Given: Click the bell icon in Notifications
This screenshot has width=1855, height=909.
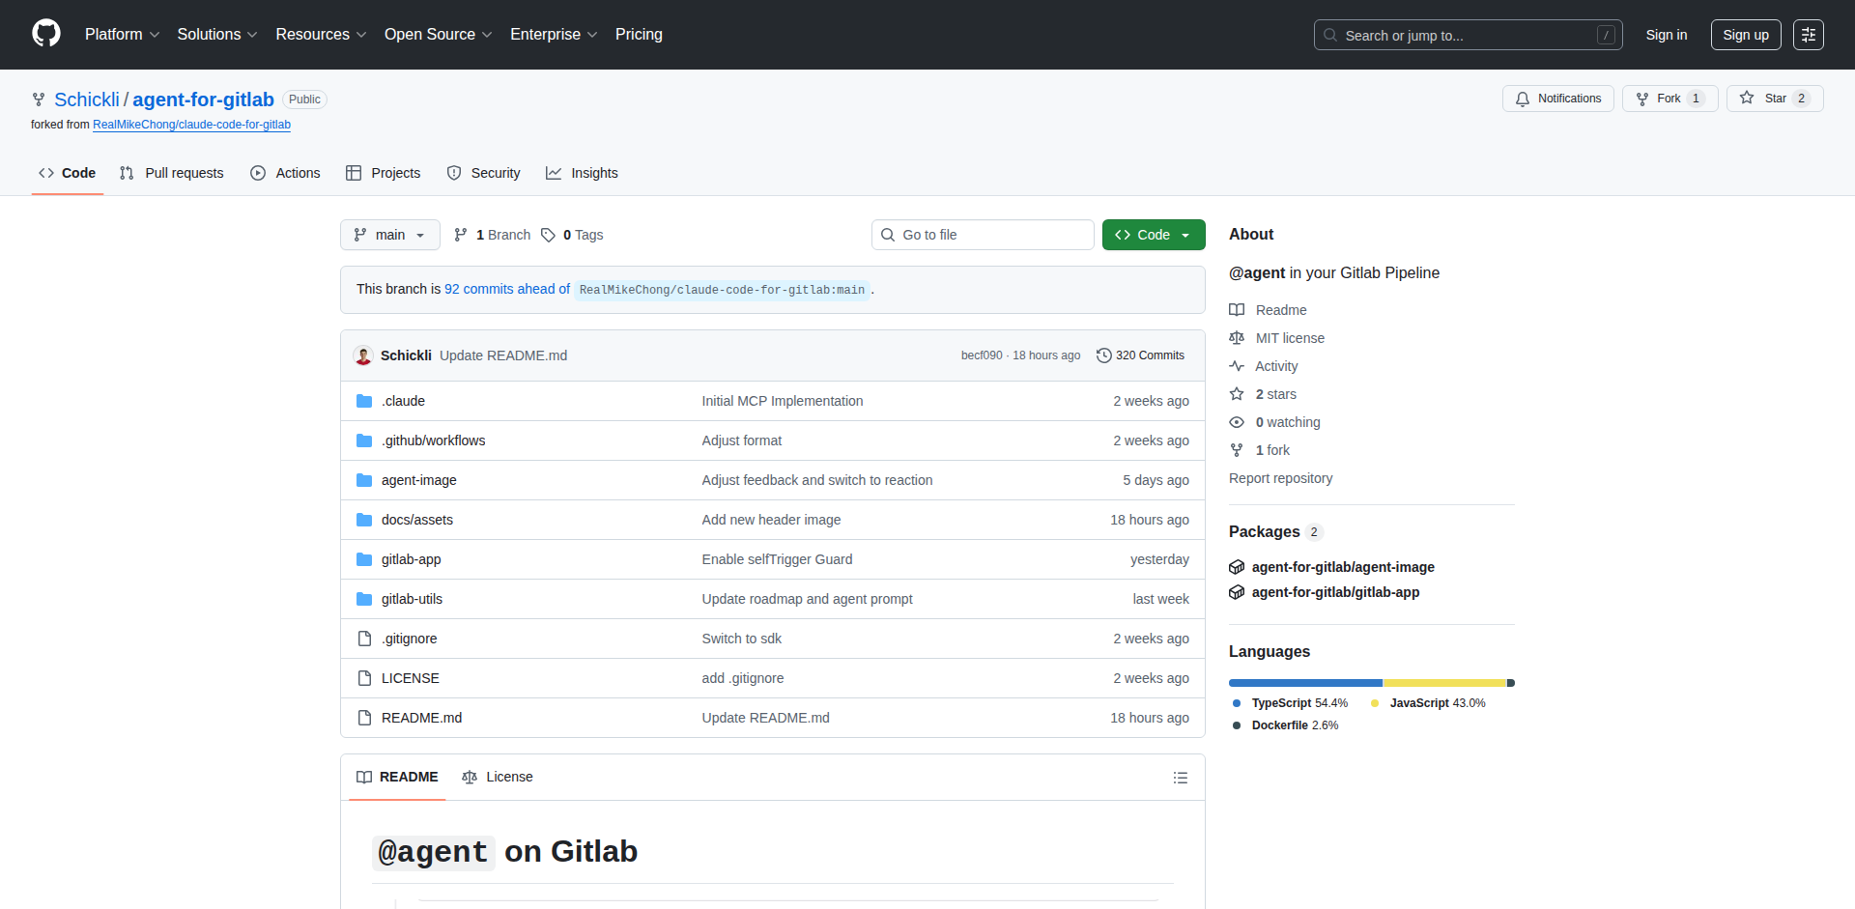Looking at the screenshot, I should point(1523,99).
